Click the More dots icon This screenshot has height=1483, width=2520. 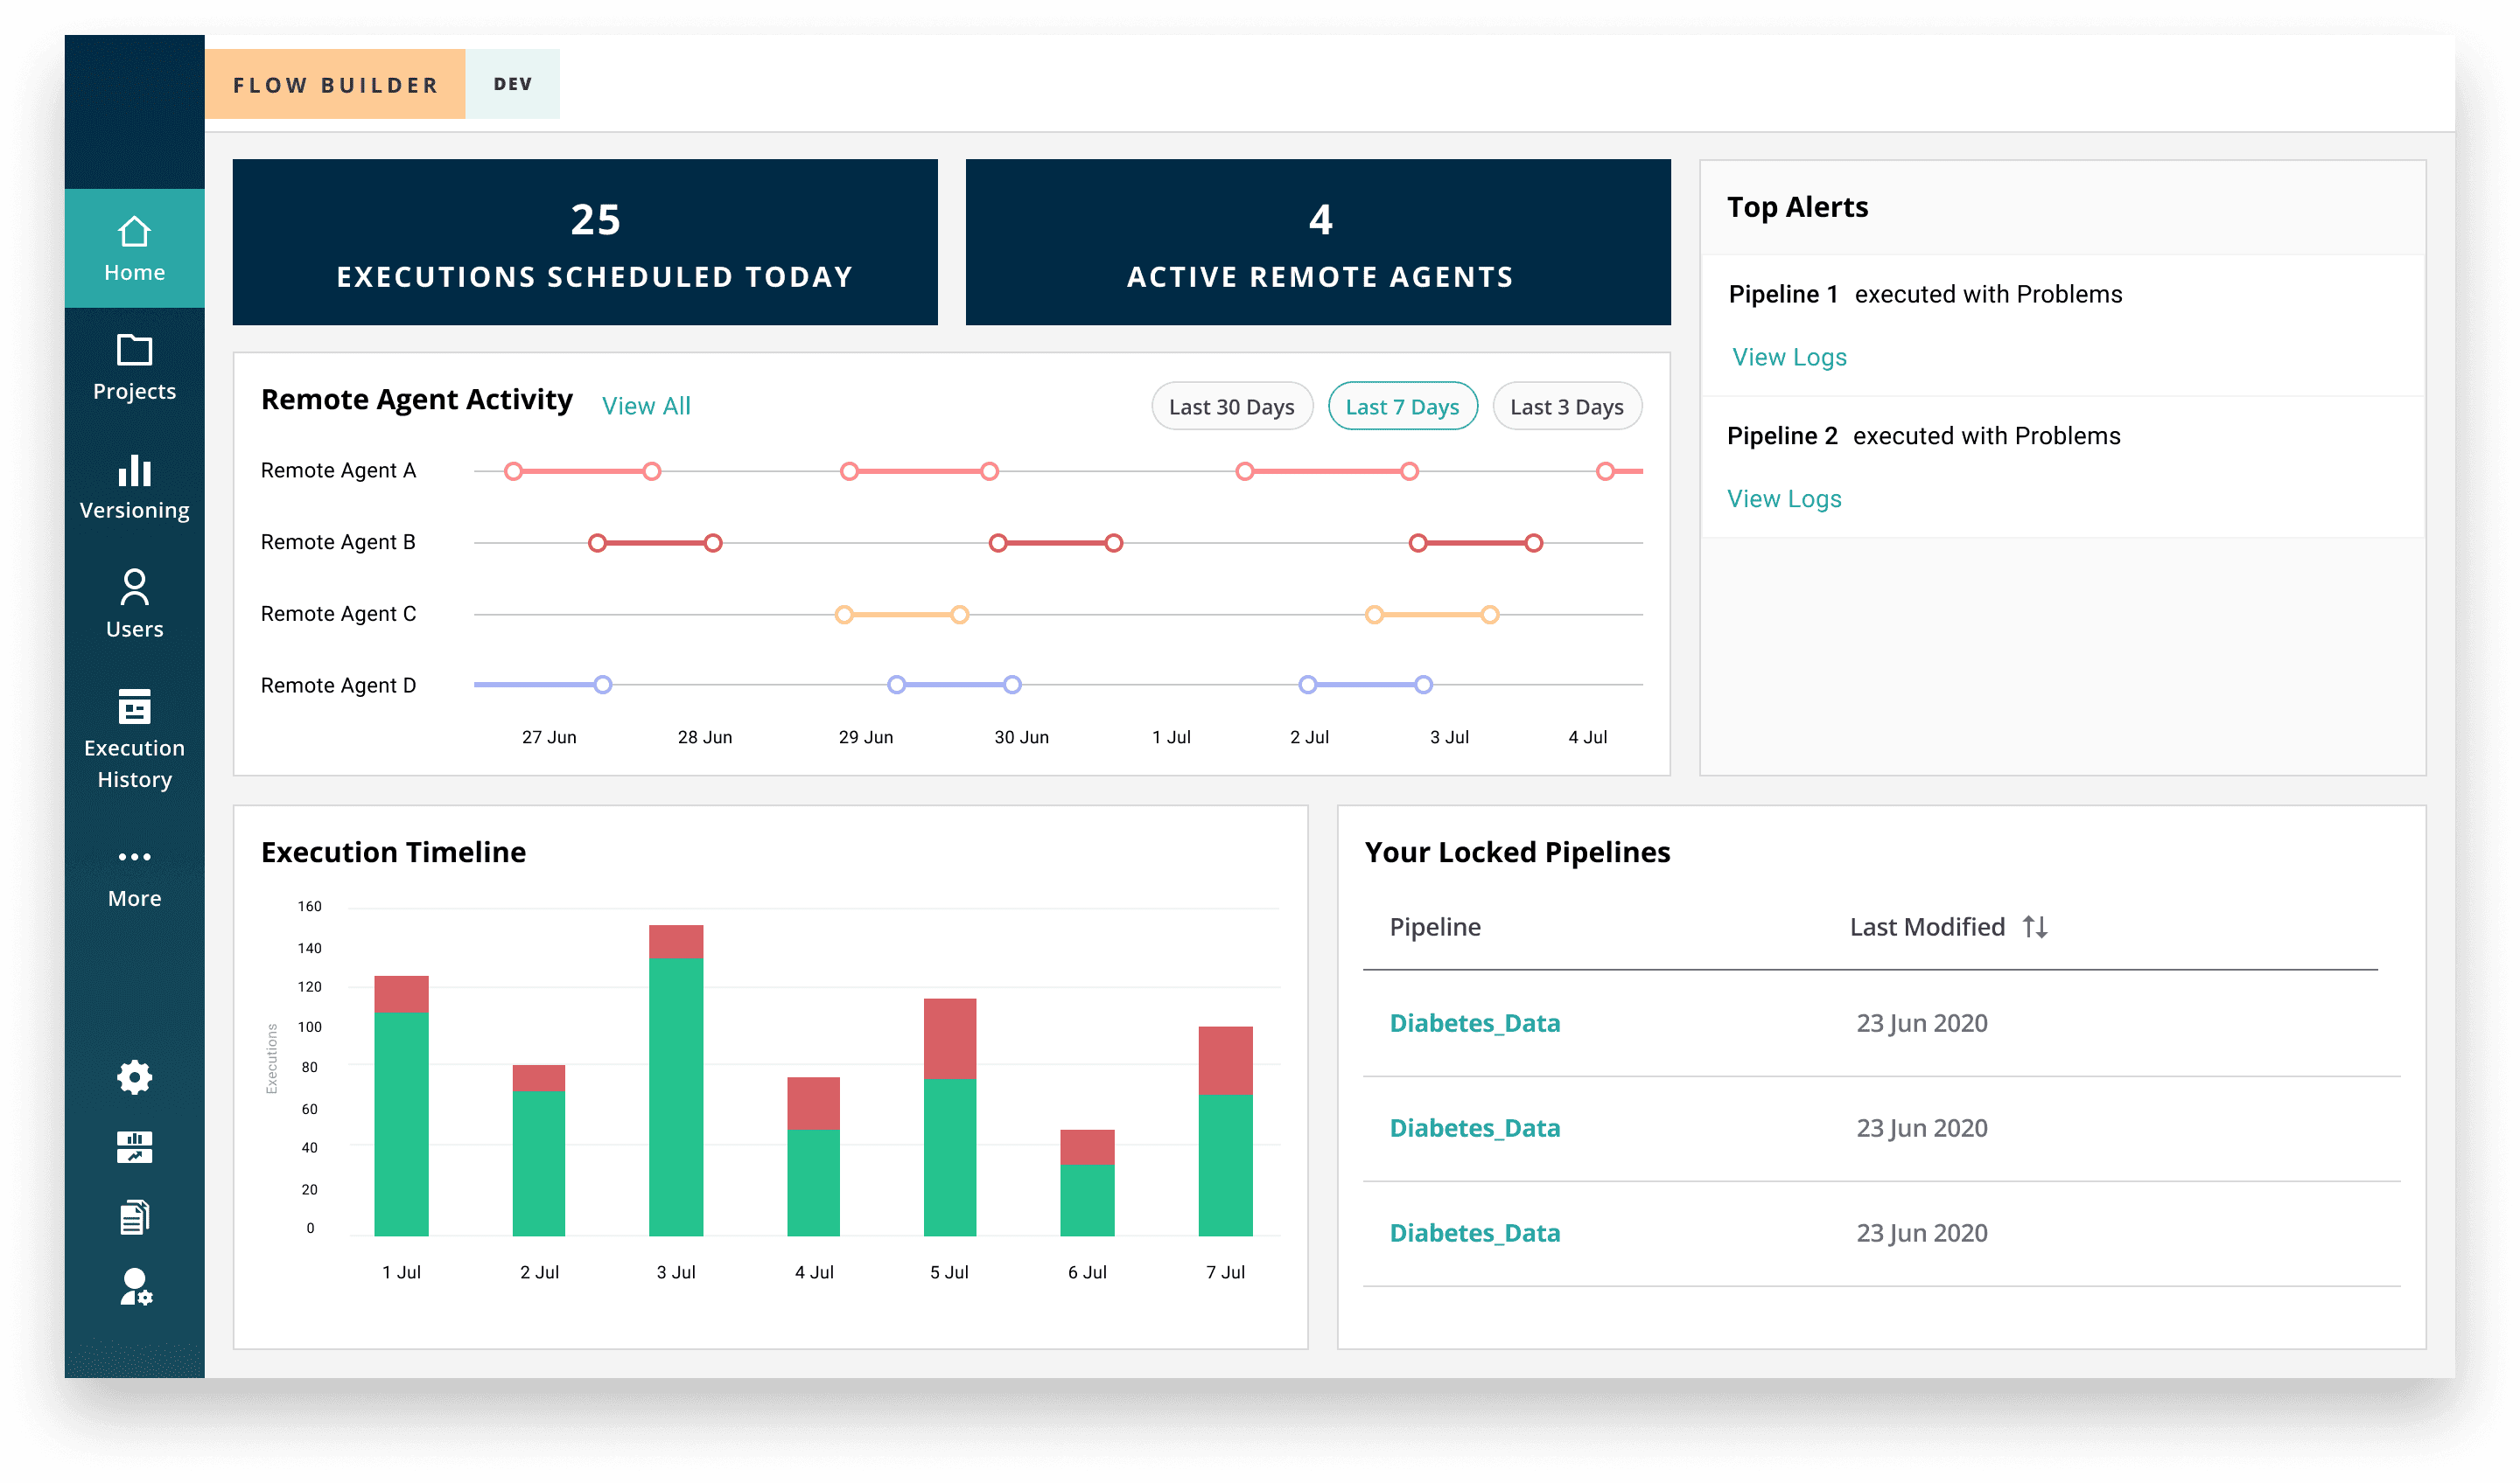(x=134, y=858)
